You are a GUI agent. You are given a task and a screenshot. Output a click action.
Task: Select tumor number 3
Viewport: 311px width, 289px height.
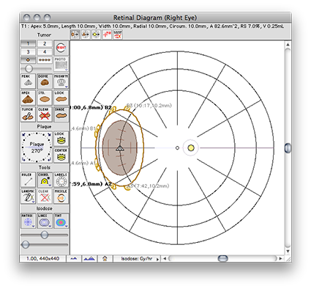pos(28,52)
